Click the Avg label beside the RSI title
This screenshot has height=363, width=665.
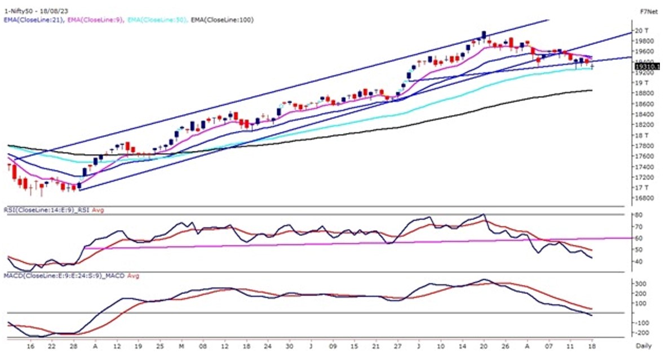(98, 210)
